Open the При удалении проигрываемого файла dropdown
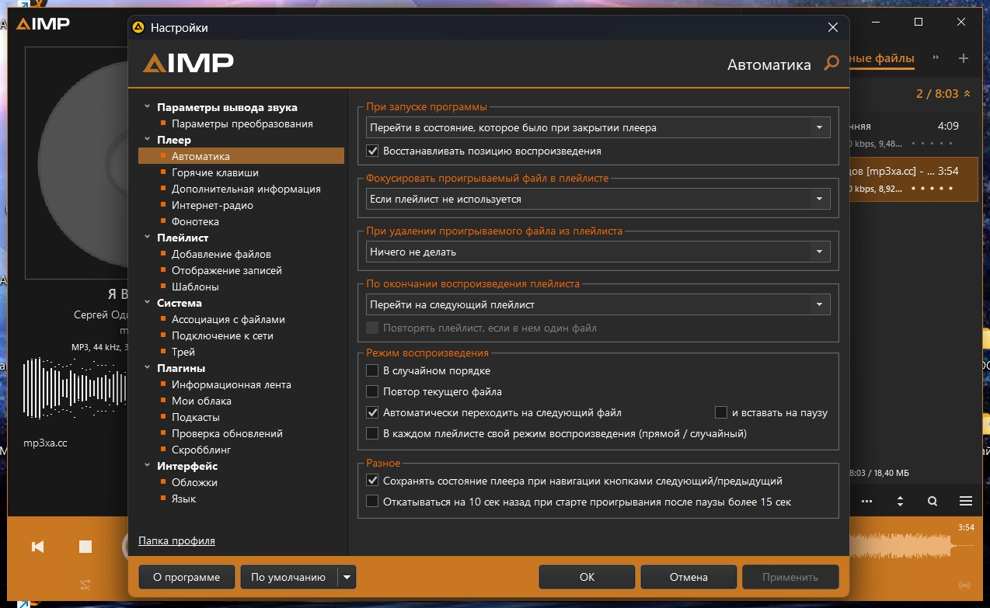This screenshot has width=990, height=608. click(x=598, y=252)
